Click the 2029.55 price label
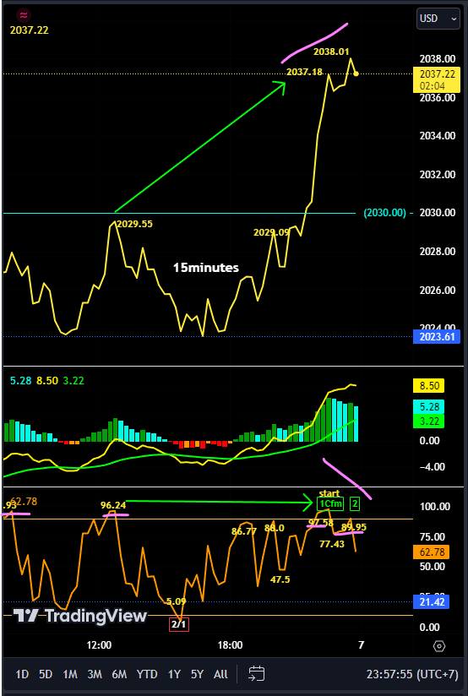 tap(134, 224)
